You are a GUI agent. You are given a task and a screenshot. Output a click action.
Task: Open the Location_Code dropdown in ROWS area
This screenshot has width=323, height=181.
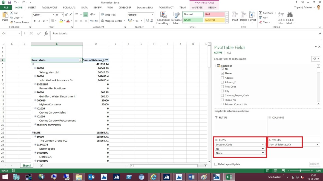tap(262, 144)
